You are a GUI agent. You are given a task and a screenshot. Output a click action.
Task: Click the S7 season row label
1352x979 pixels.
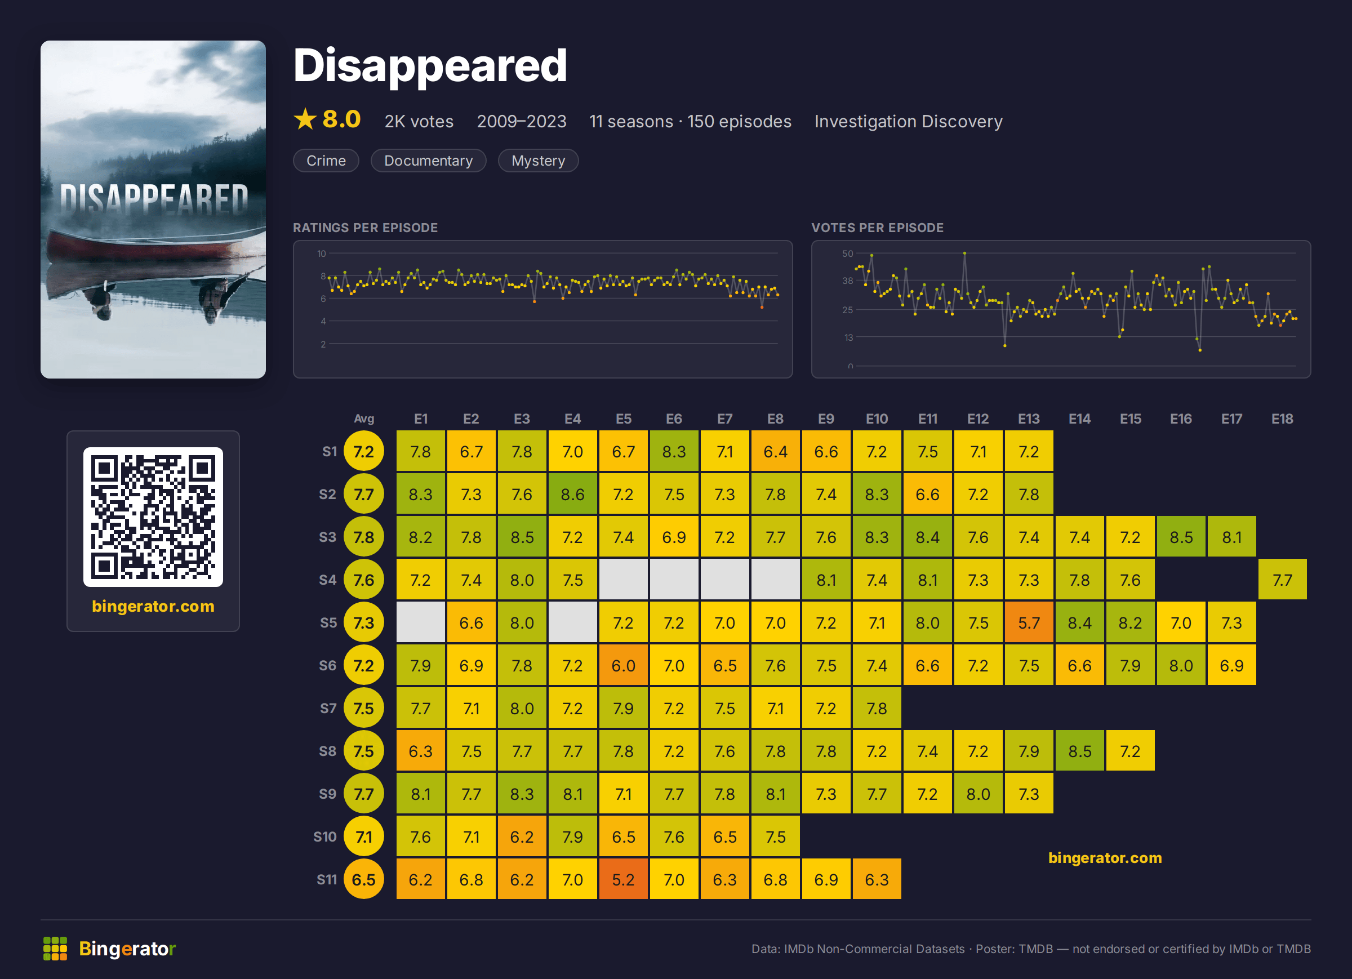[x=328, y=707]
